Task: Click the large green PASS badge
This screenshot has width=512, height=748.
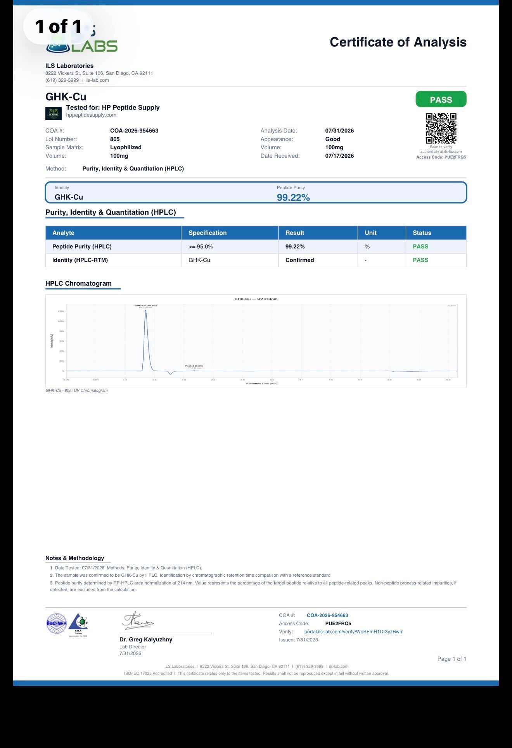Action: [x=441, y=99]
